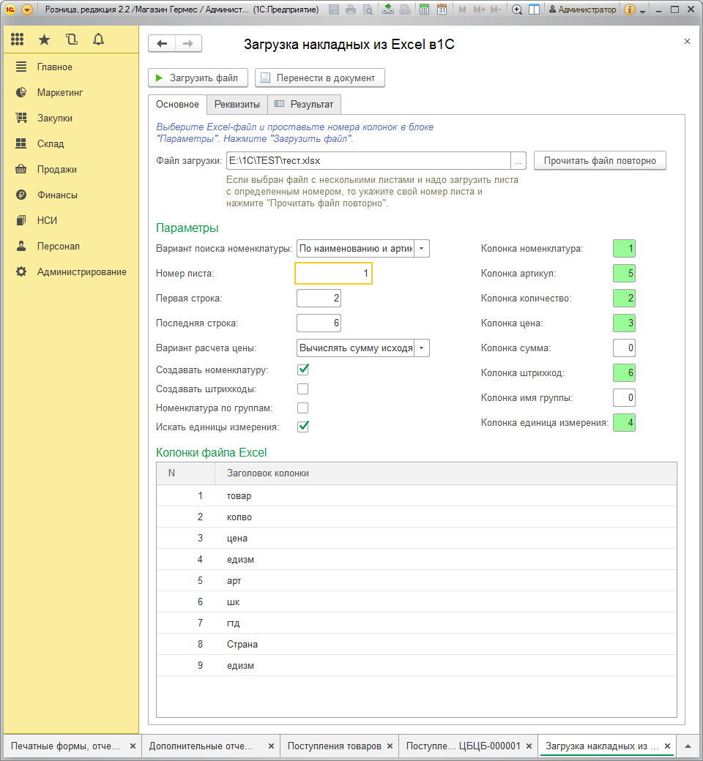Expand Вариант расчета цены dropdown
The width and height of the screenshot is (703, 761).
[x=422, y=348]
